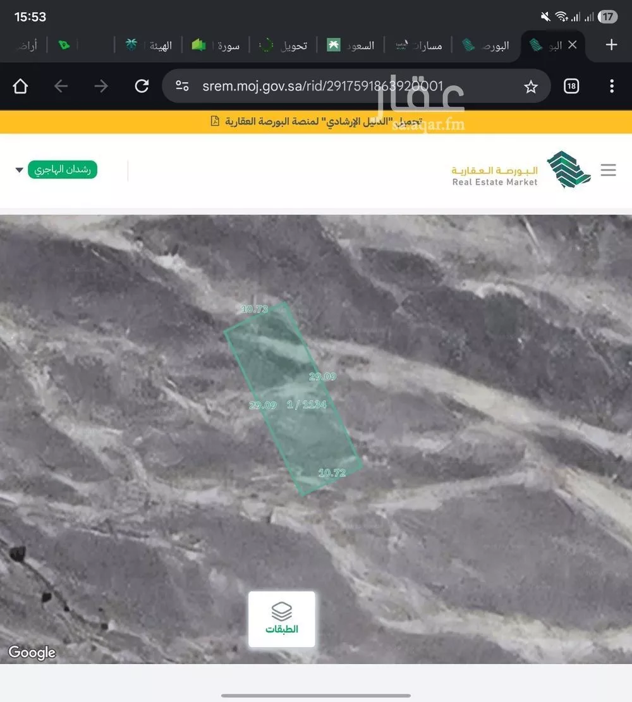The width and height of the screenshot is (632, 702).
Task: Open a new tab with plus button
Action: click(x=611, y=45)
